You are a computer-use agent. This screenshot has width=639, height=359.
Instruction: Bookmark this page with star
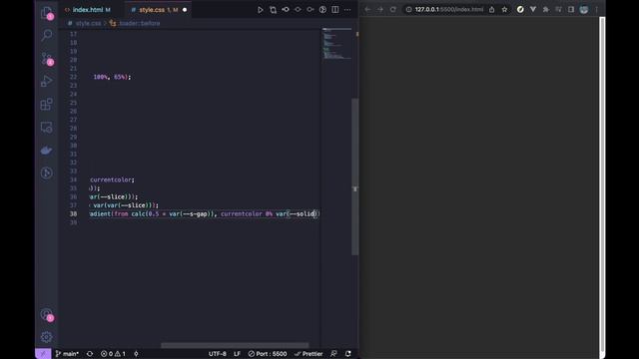[x=504, y=9]
